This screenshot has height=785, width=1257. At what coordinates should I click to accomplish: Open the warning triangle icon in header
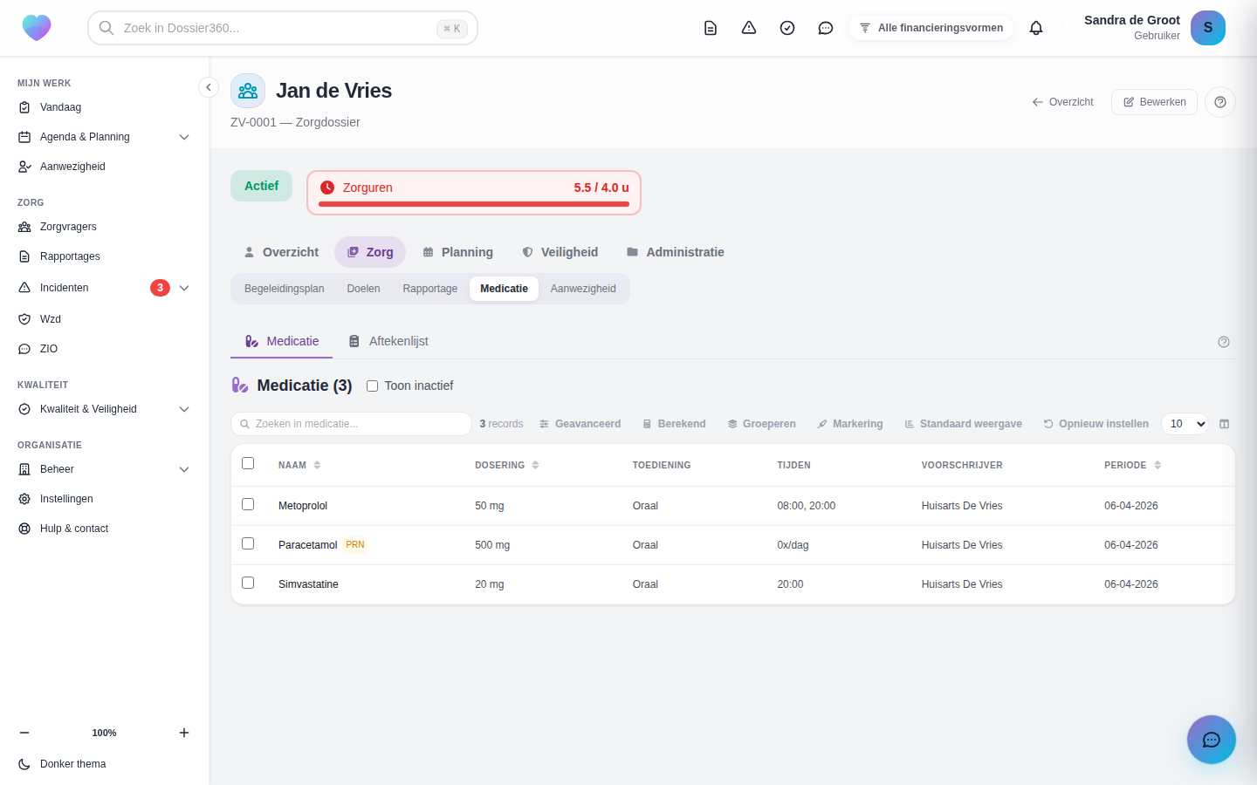coord(749,28)
